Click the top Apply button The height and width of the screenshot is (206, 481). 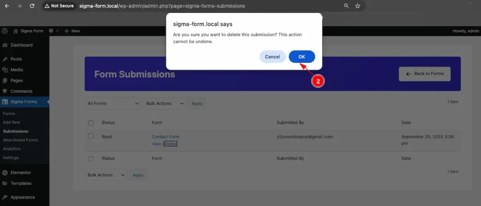tap(197, 104)
